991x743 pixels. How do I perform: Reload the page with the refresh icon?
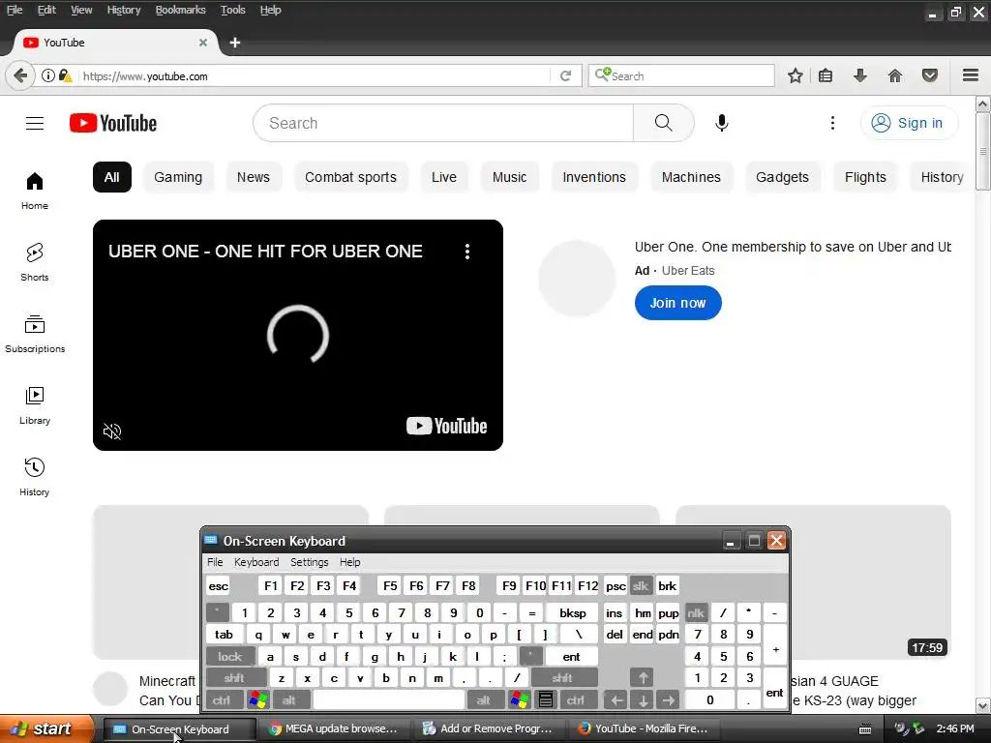point(565,75)
